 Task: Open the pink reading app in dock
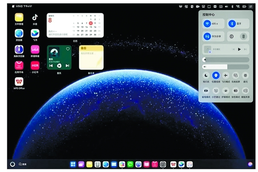[146, 164]
